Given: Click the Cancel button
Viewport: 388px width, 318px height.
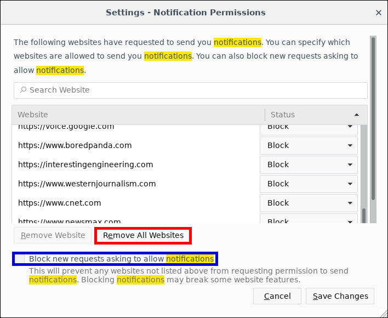Looking at the screenshot, I should pyautogui.click(x=277, y=296).
